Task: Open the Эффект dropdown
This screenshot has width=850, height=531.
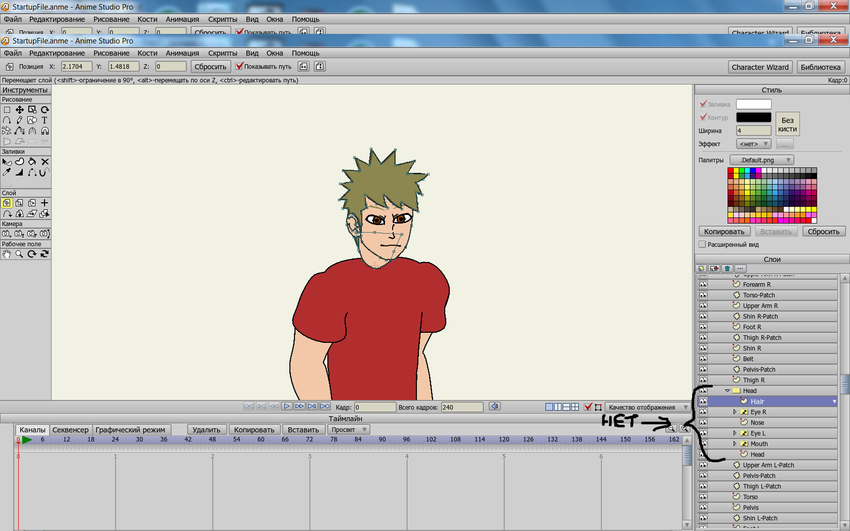Action: (x=753, y=144)
